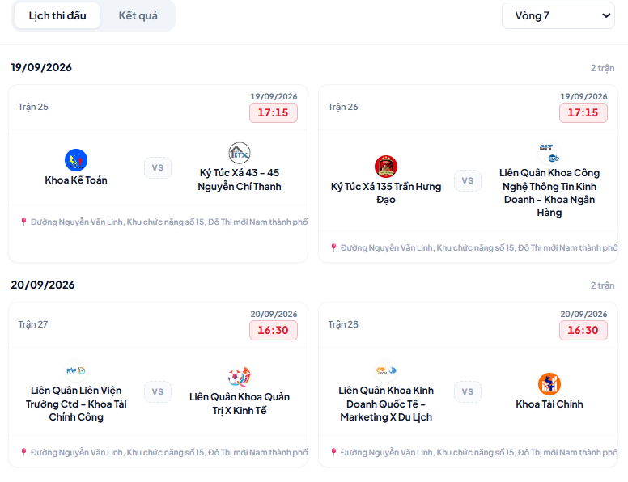Image resolution: width=628 pixels, height=482 pixels.
Task: Click the Khoa Công Nghệ Thông Tin team logo
Action: [x=549, y=154]
